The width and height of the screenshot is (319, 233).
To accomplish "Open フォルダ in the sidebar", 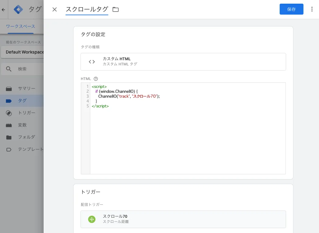I will coord(26,137).
